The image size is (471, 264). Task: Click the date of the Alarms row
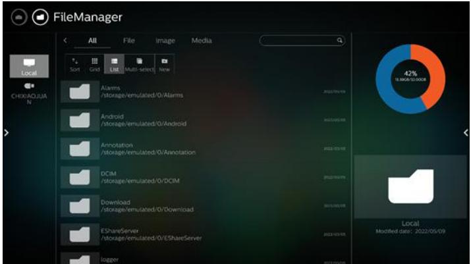click(x=335, y=92)
